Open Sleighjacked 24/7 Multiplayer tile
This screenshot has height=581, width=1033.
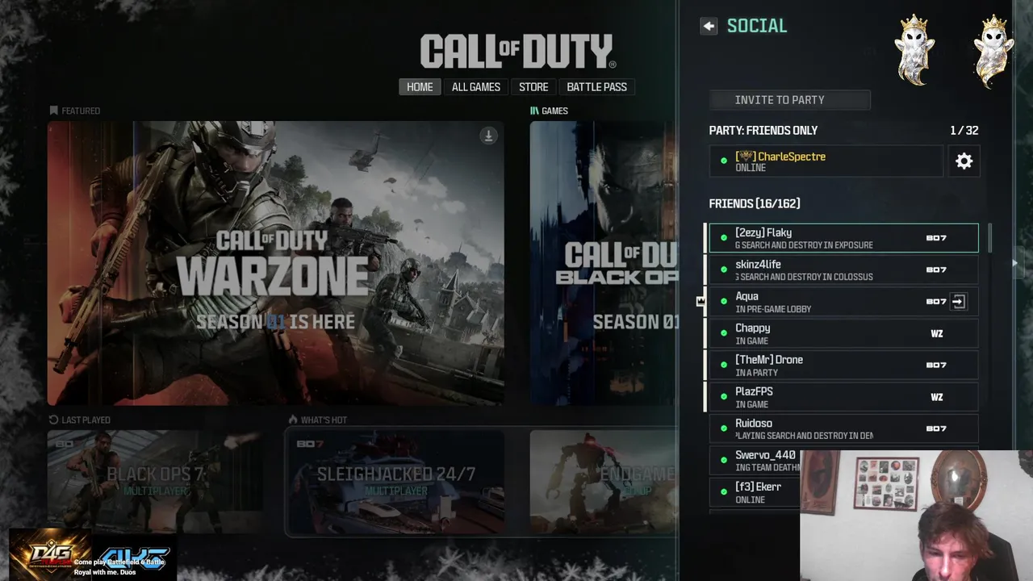(395, 482)
